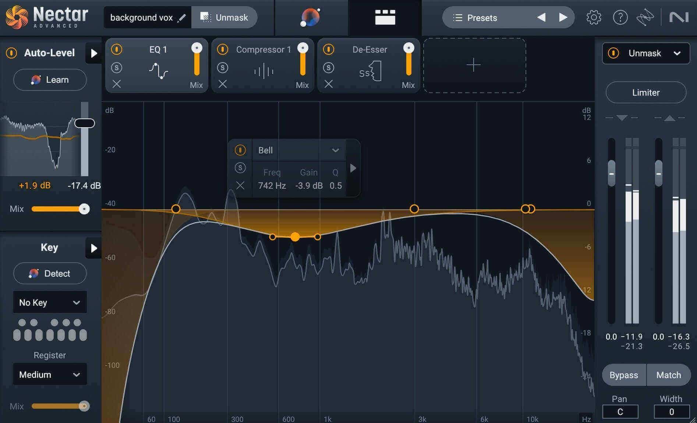Screen dimensions: 697x423
Task: Click the Auto-Level target level handle
Action: click(x=85, y=123)
